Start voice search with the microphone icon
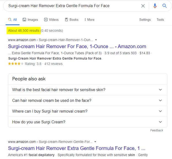The image size is (172, 159). (x=155, y=6)
